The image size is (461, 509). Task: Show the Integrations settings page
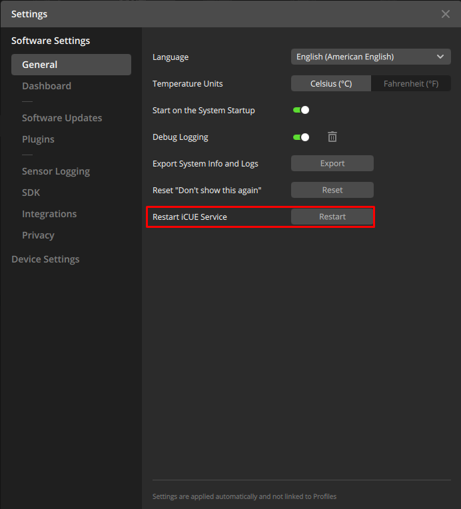click(49, 214)
